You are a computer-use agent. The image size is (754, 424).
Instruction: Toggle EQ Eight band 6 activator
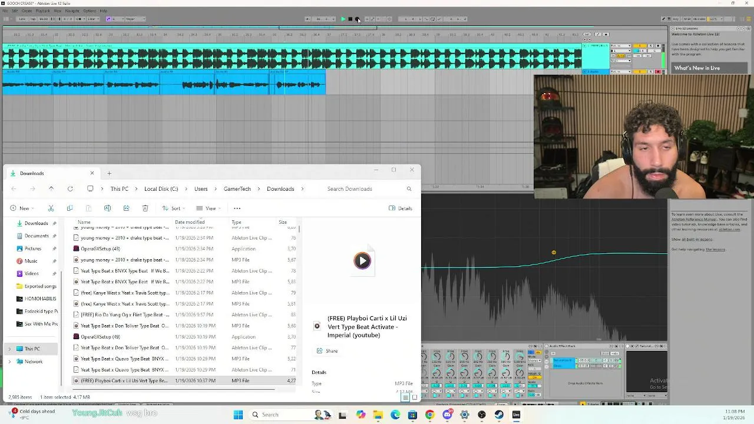[x=490, y=395]
